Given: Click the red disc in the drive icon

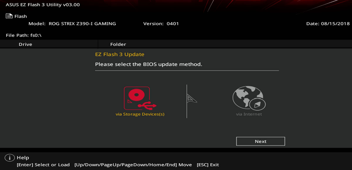Looking at the screenshot, I should pyautogui.click(x=136, y=95).
